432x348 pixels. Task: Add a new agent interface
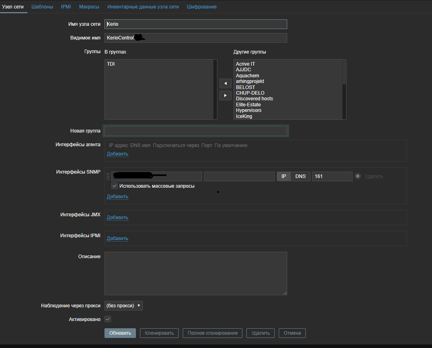pyautogui.click(x=117, y=154)
